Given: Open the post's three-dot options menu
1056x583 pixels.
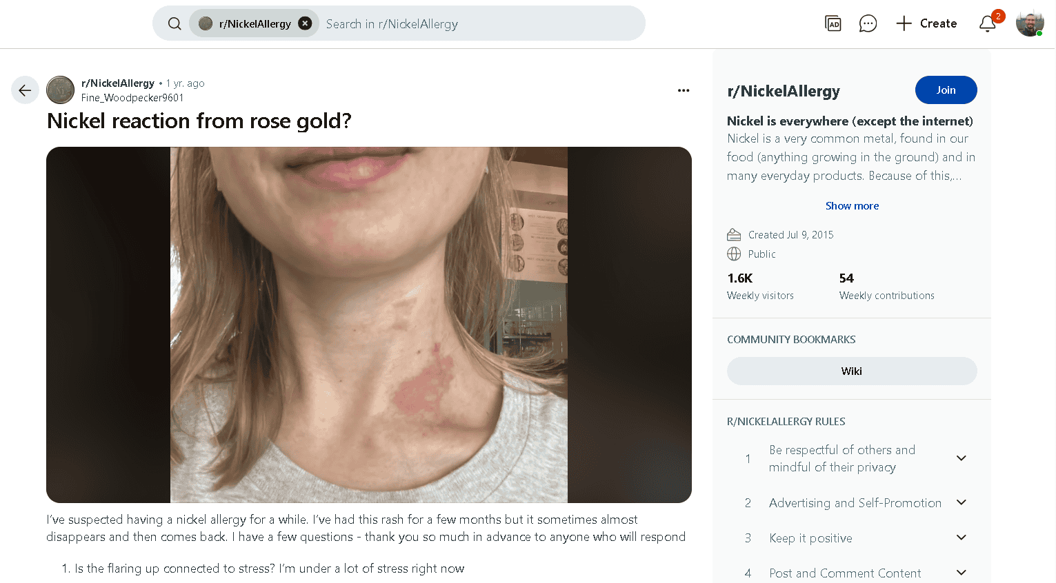Looking at the screenshot, I should (x=684, y=90).
